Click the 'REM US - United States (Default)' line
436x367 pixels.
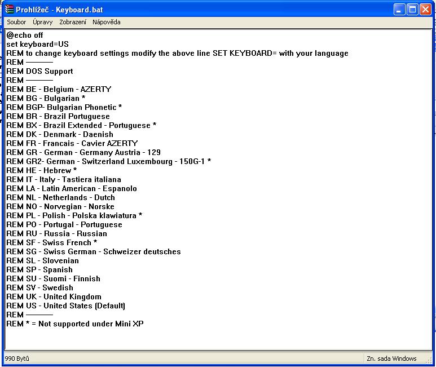pos(65,306)
